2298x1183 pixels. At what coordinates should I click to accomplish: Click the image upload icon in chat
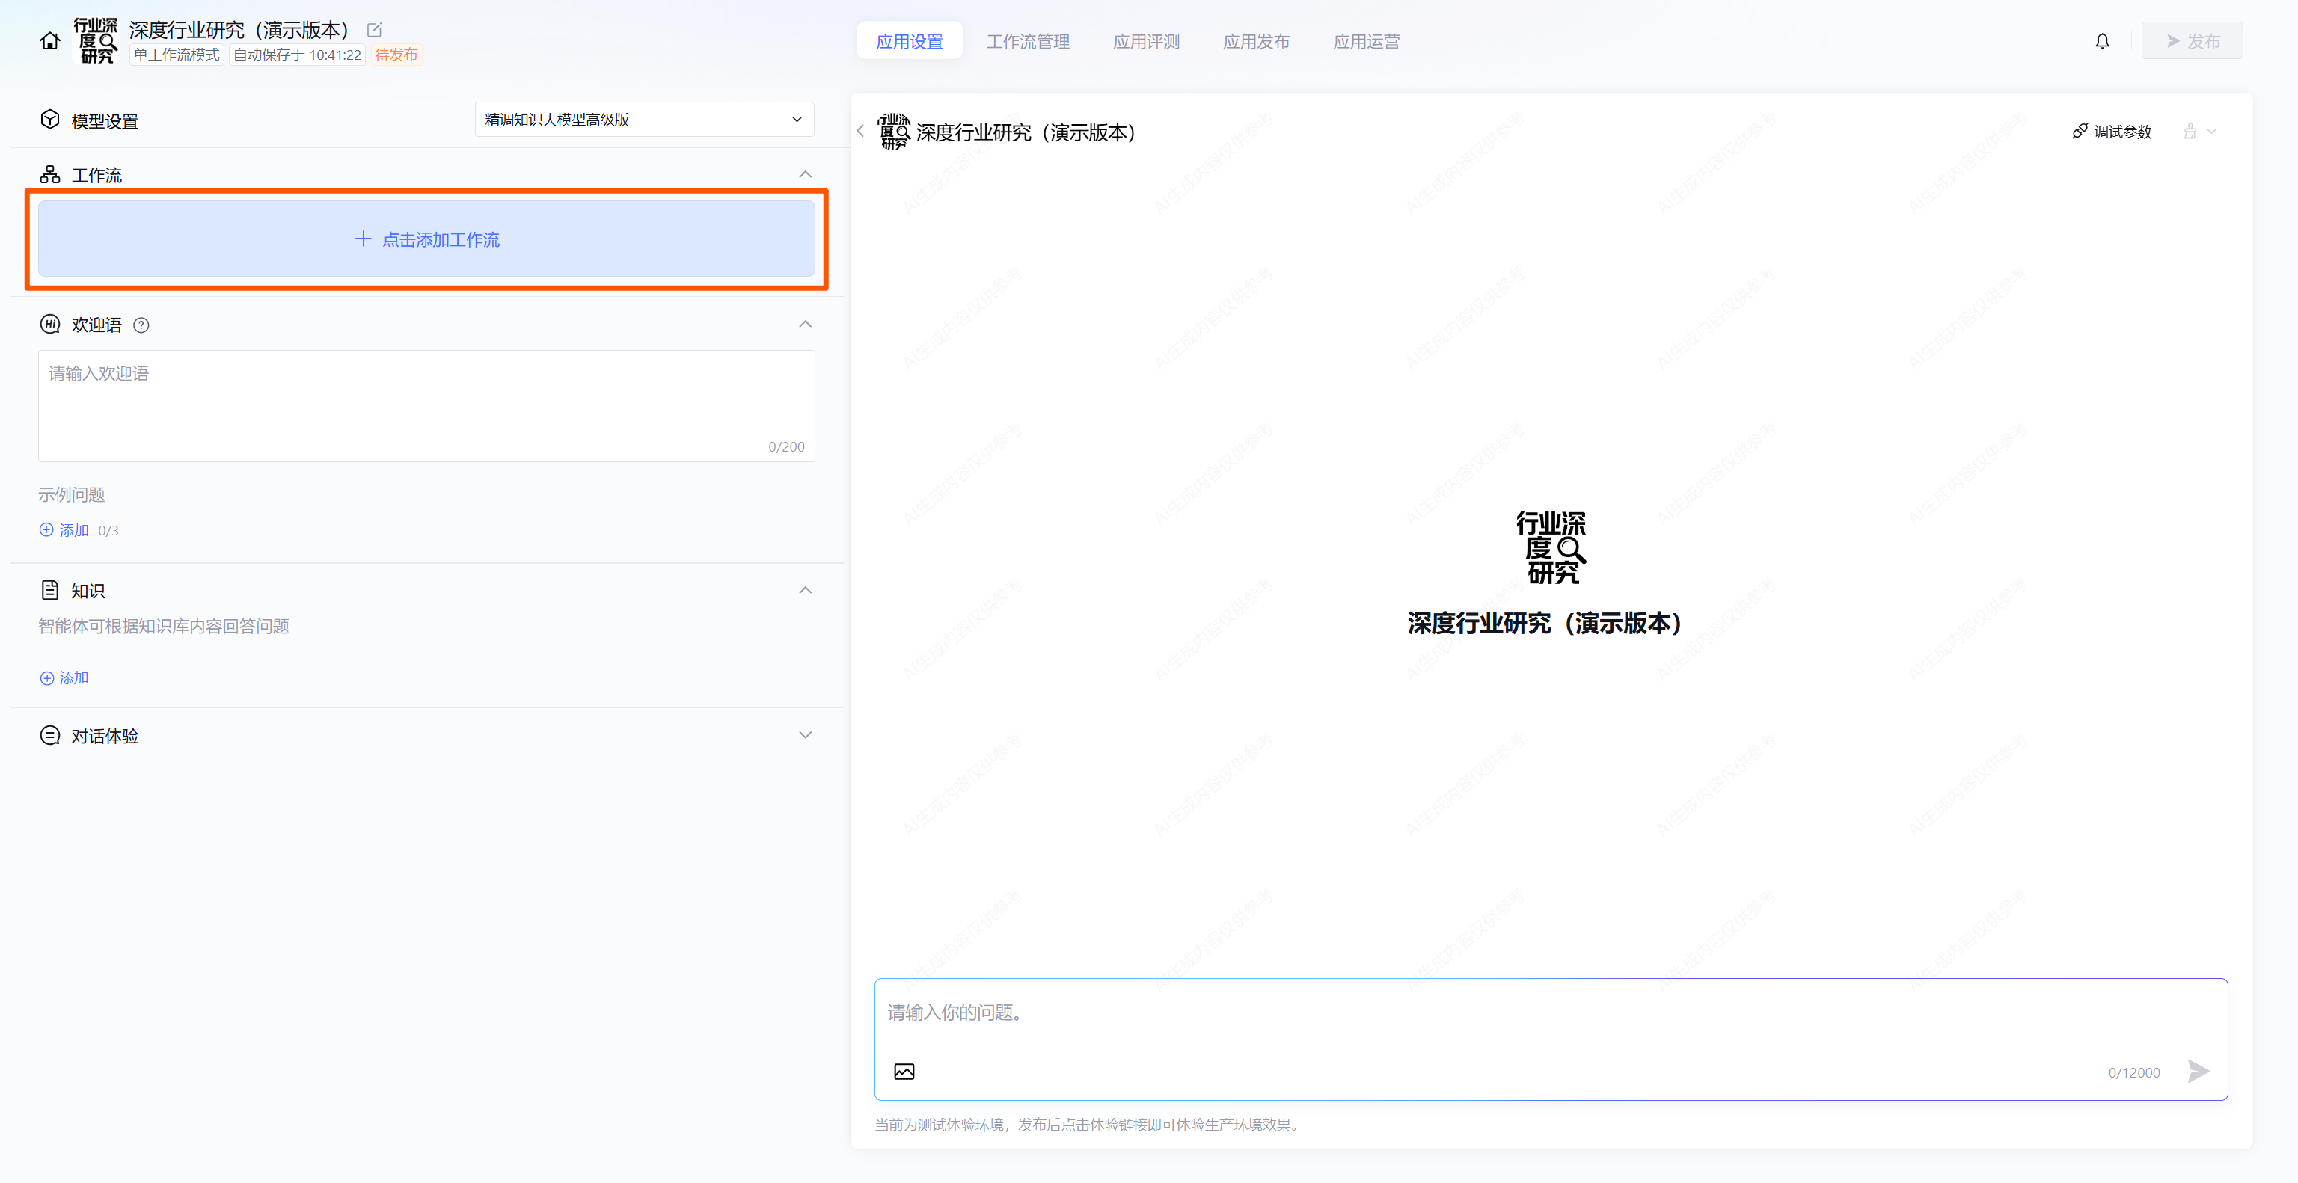pyautogui.click(x=904, y=1072)
